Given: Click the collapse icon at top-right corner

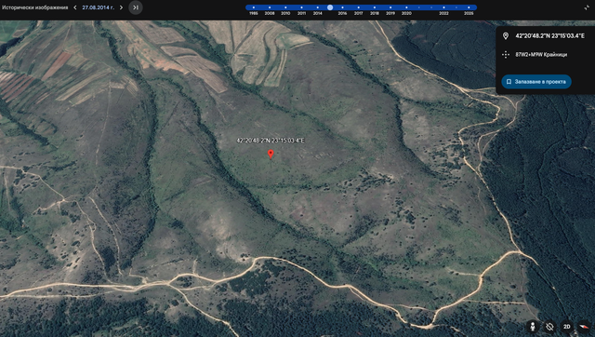Looking at the screenshot, I should point(587,7).
